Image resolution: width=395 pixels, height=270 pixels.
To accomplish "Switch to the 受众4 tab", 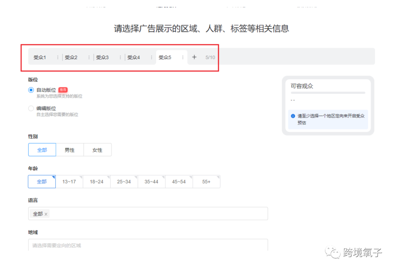I will click(133, 57).
